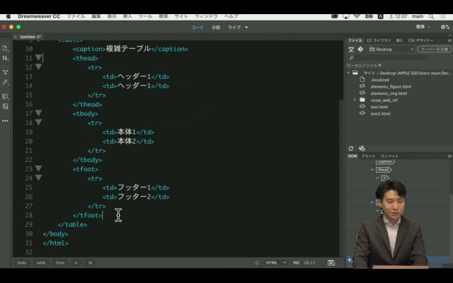Screen dimensions: 453x283
Task: Collapse code fold triangle at line 23 tfoot
Action: pyautogui.click(x=38, y=168)
